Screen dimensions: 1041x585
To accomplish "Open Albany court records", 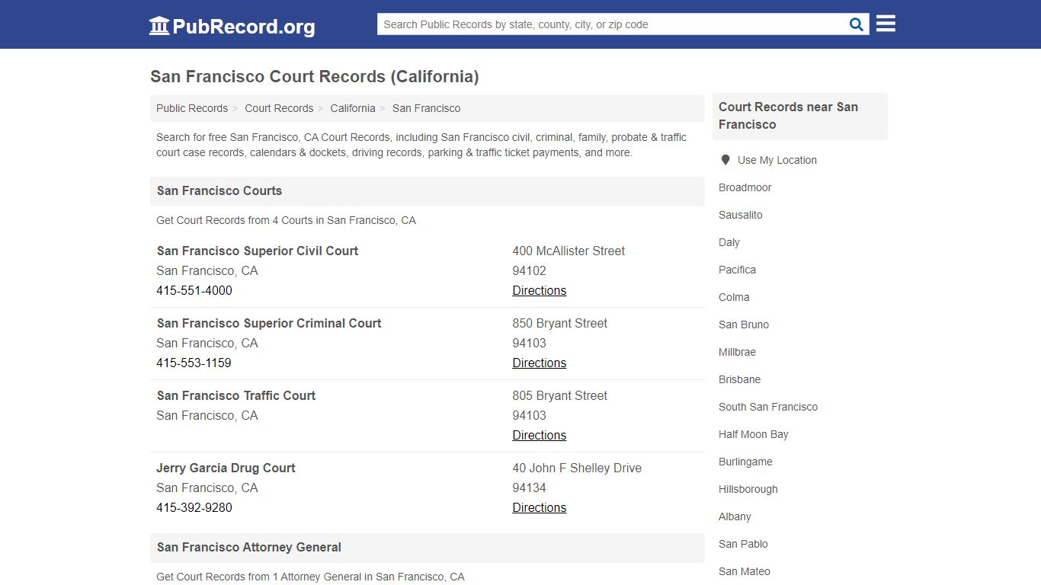I will (x=735, y=516).
